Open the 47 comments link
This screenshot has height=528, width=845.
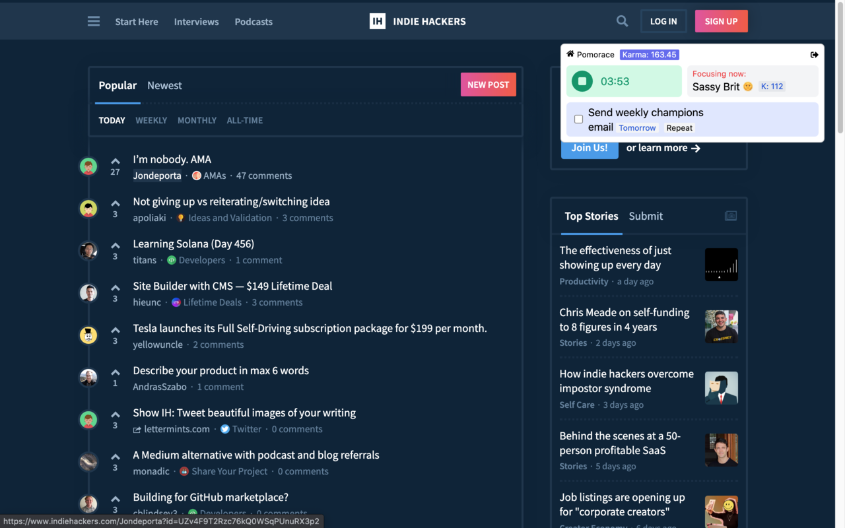tap(264, 176)
